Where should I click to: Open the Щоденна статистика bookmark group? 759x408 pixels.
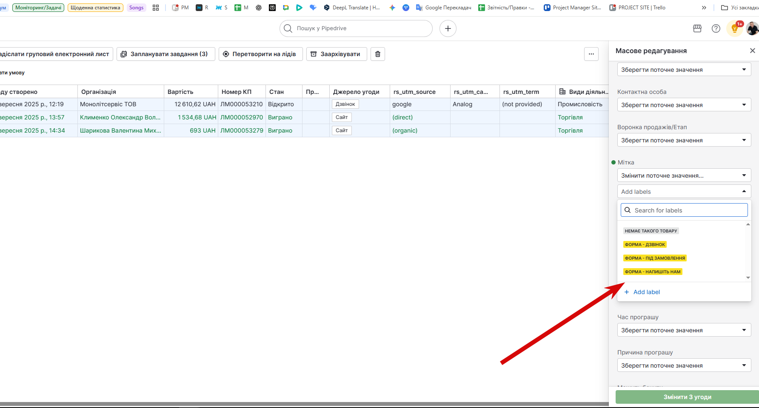click(x=95, y=8)
